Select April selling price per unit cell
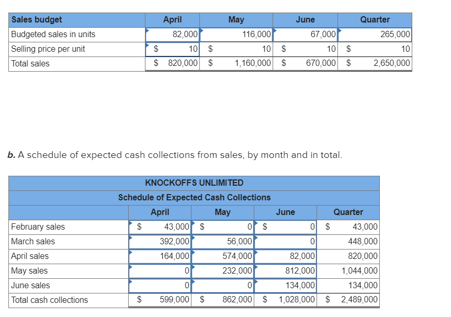The image size is (451, 317). point(172,49)
